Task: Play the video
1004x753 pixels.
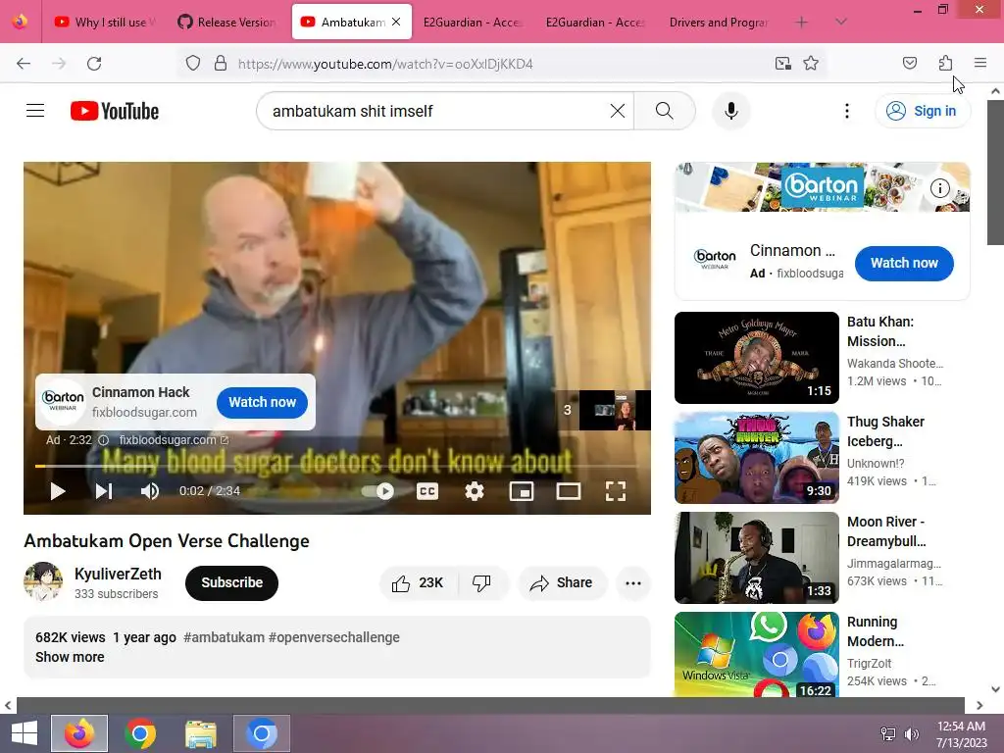Action: [x=58, y=491]
